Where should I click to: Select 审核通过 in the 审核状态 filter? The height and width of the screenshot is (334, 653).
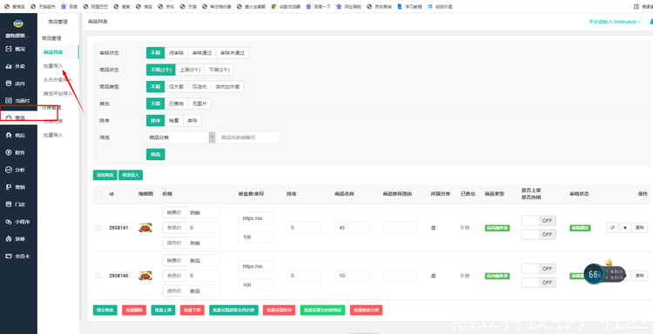click(202, 53)
